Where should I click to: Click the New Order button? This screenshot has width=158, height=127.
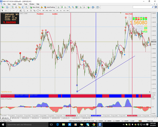pyautogui.click(x=35, y=7)
